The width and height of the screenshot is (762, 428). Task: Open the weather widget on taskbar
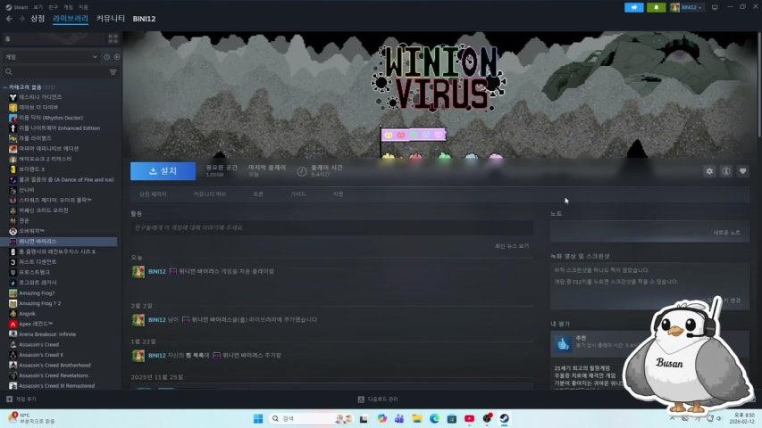click(31, 418)
